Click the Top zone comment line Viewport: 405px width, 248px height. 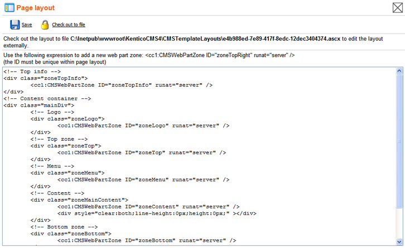tap(59, 139)
